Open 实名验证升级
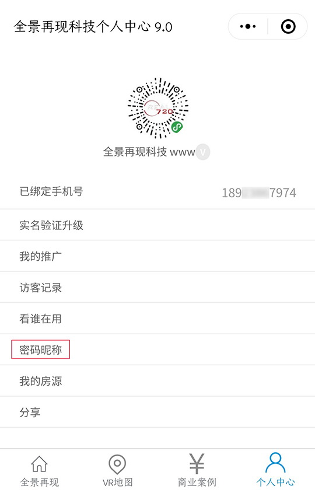The height and width of the screenshot is (493, 315). point(157,225)
